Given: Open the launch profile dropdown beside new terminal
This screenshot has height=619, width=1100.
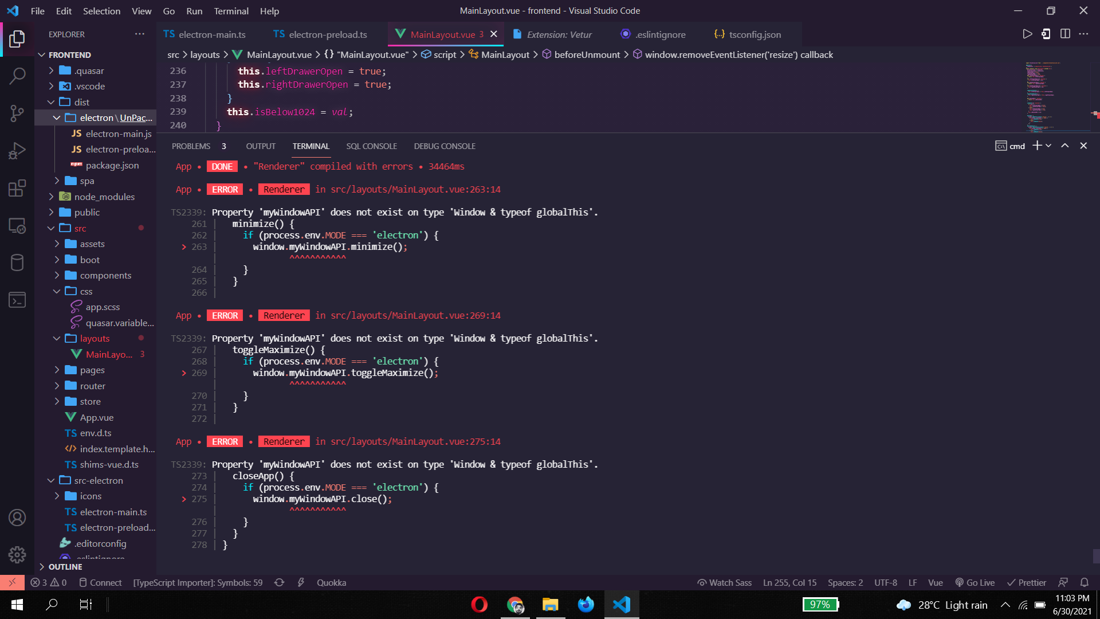Looking at the screenshot, I should [x=1049, y=146].
